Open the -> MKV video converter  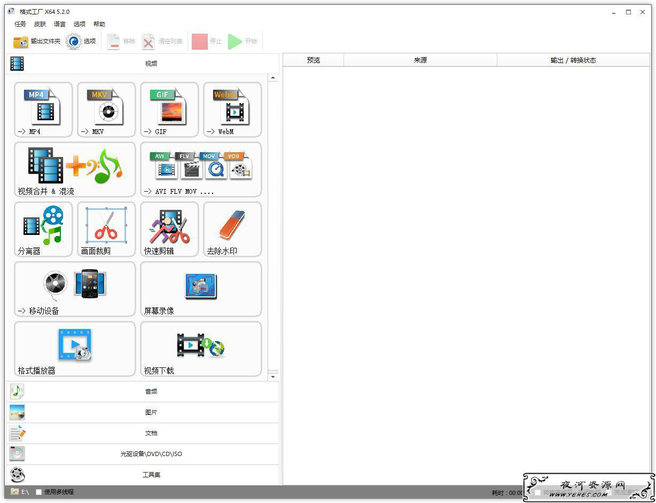pos(106,109)
